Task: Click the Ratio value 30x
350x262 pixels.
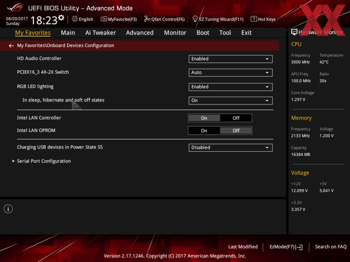Action: click(323, 81)
